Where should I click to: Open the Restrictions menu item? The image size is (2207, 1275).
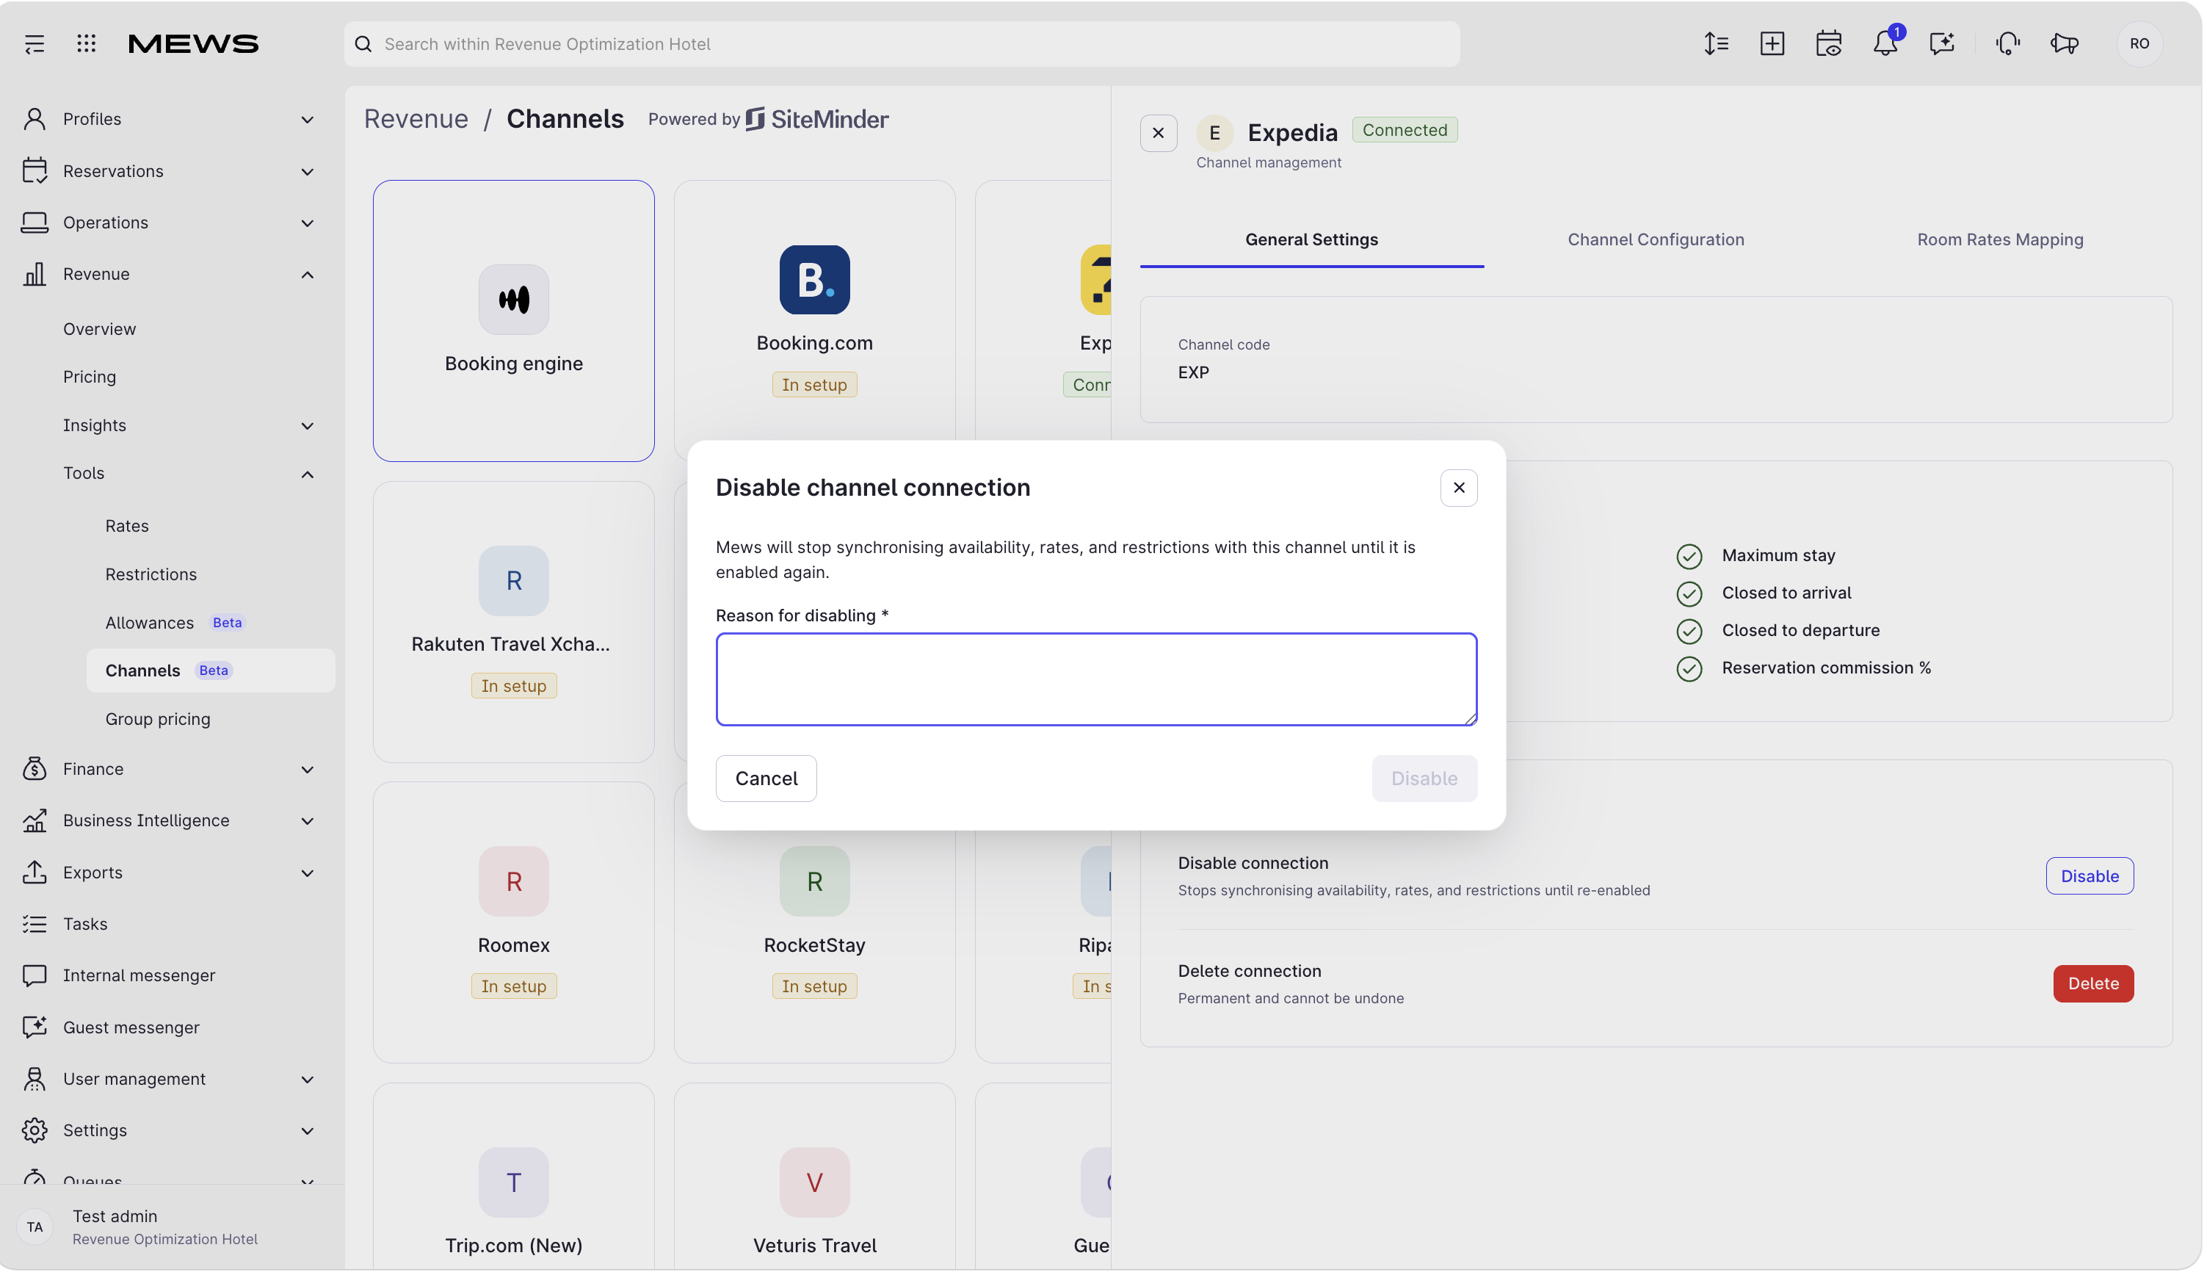point(151,574)
